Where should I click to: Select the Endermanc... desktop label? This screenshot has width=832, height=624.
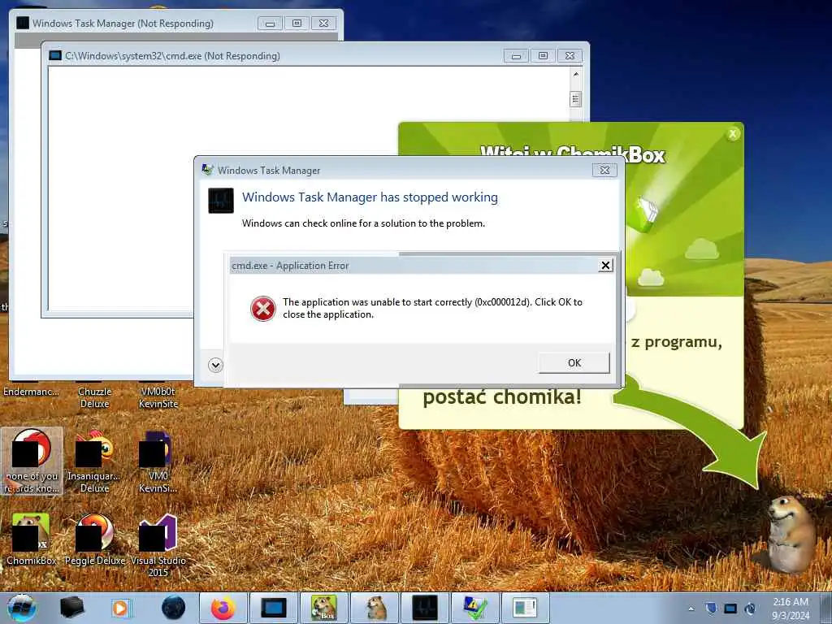(31, 392)
